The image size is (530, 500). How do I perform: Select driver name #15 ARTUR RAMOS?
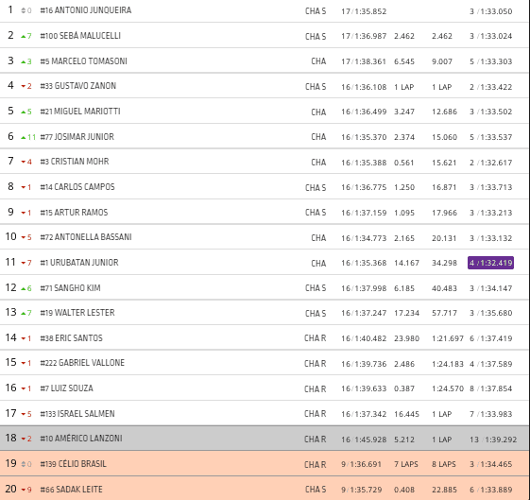(74, 213)
